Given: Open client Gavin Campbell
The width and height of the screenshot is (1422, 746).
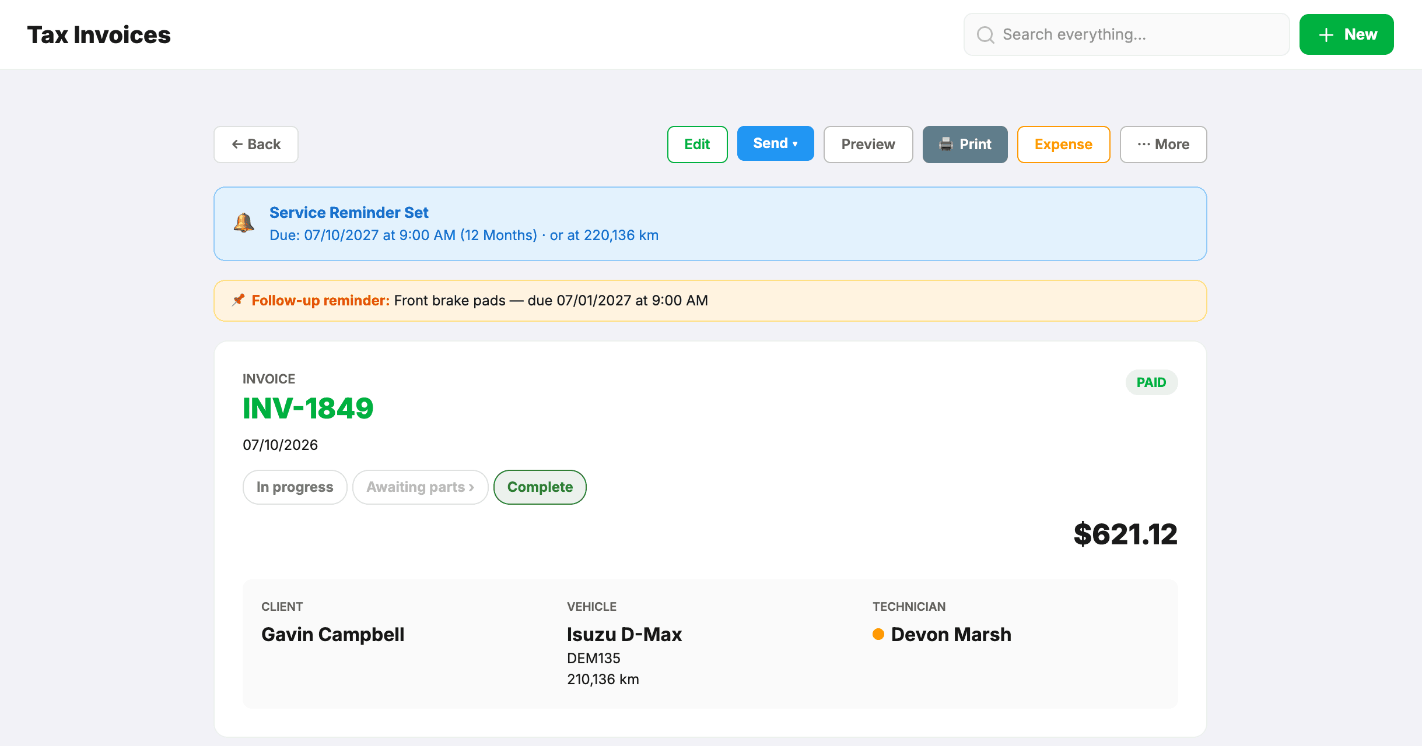Looking at the screenshot, I should point(332,634).
